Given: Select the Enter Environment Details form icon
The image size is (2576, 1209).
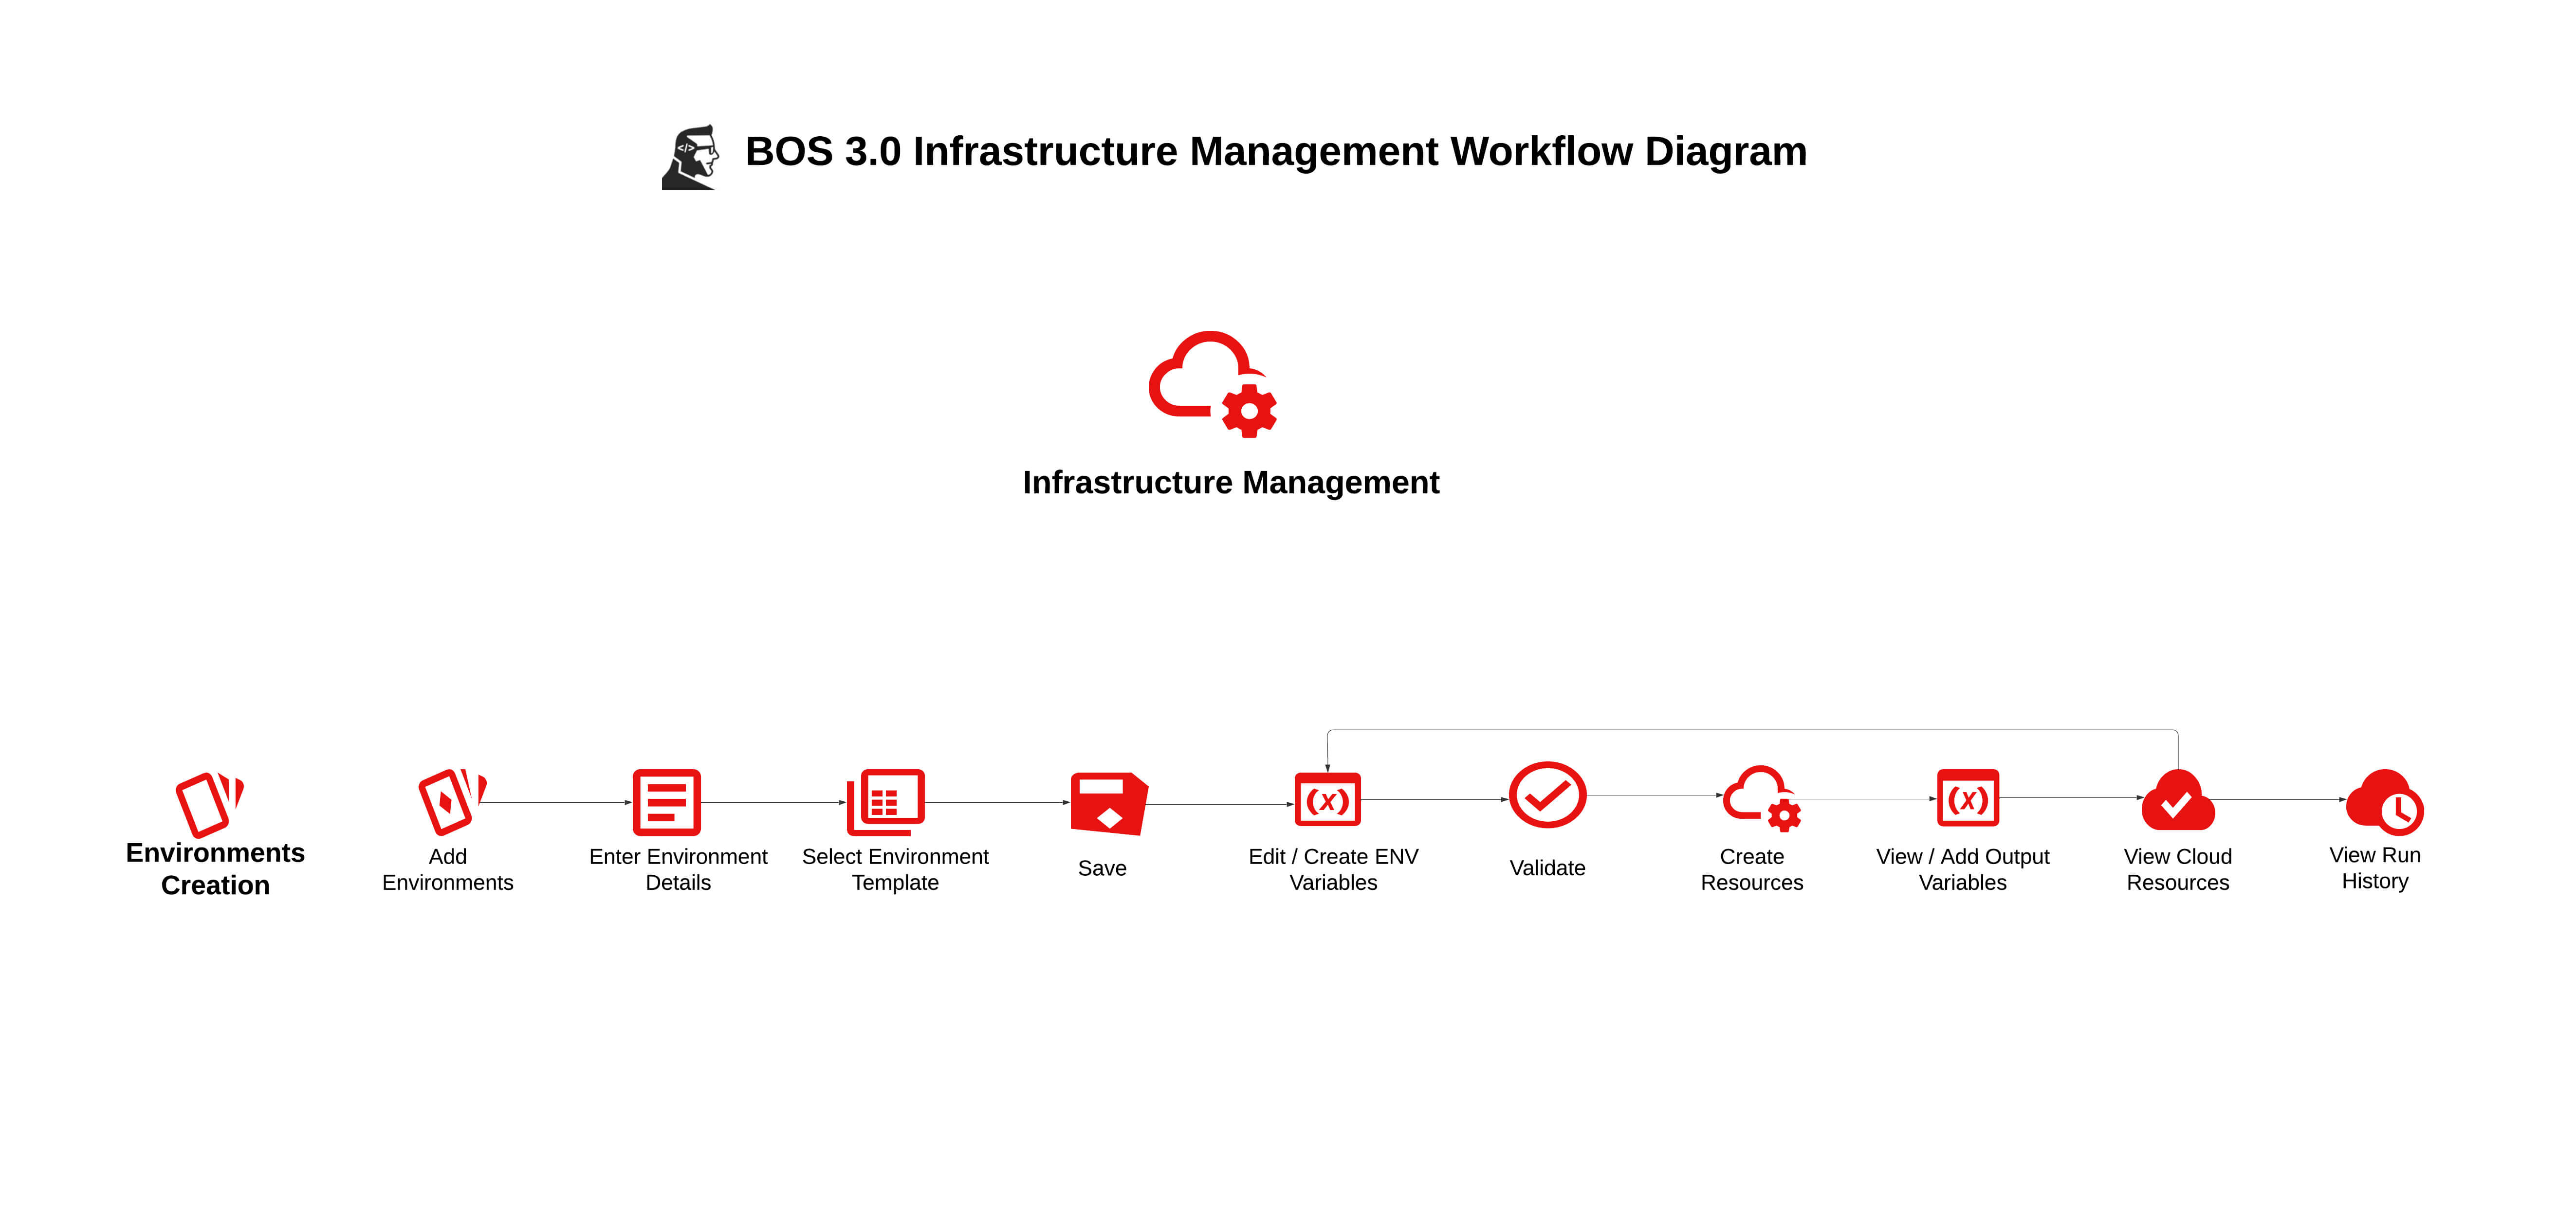Looking at the screenshot, I should pyautogui.click(x=666, y=801).
